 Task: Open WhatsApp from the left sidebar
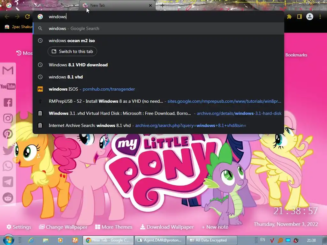click(8, 166)
